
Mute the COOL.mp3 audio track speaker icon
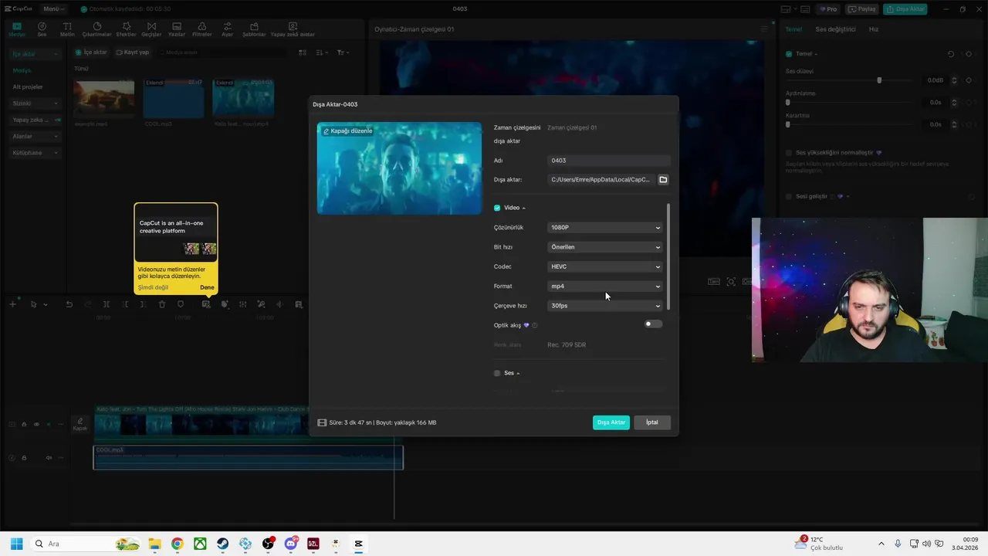pyautogui.click(x=49, y=458)
